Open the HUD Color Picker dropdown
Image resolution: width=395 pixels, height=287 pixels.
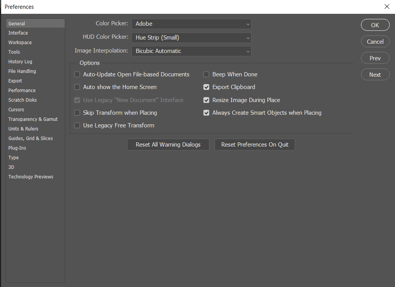191,38
